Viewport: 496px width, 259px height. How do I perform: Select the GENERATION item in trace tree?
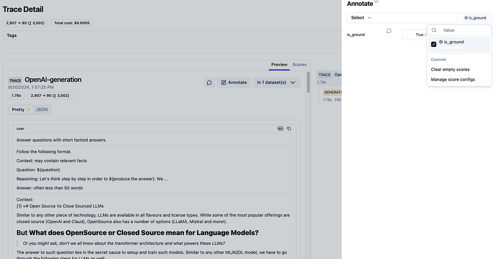point(332,96)
